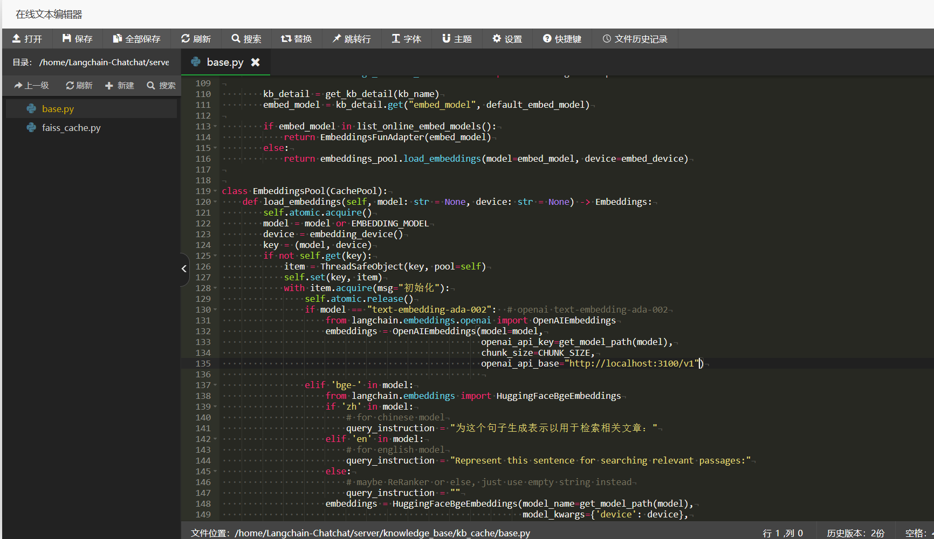Open the Jump to Line tool
This screenshot has width=934, height=539.
[x=351, y=39]
